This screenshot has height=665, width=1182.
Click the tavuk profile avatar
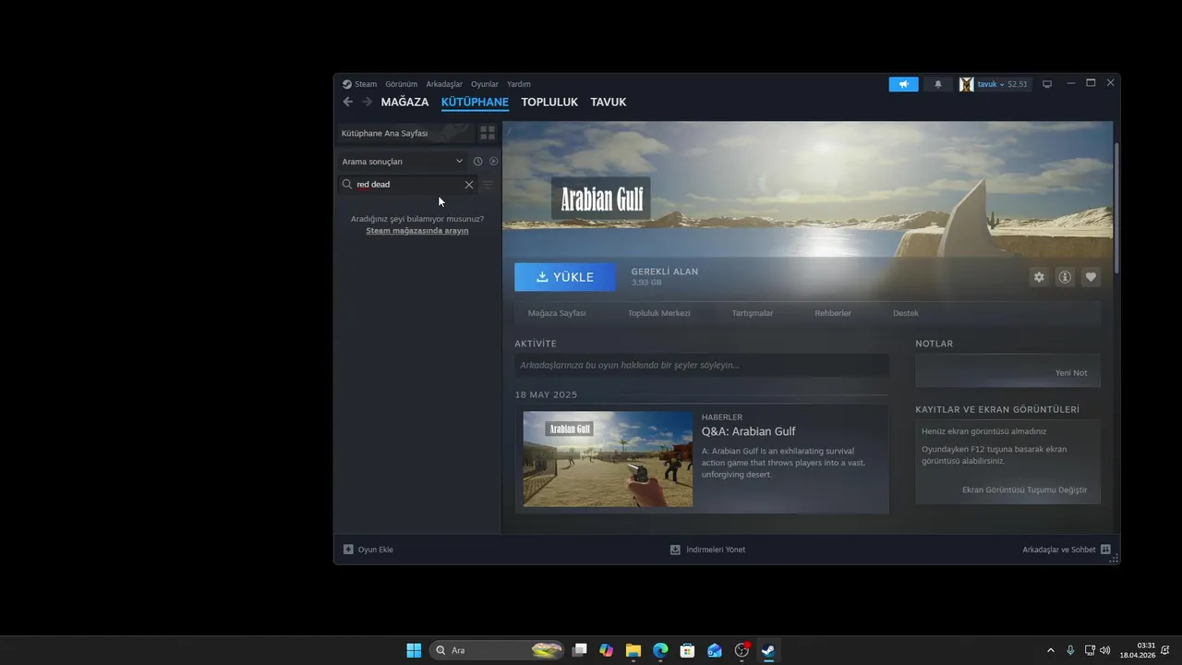967,84
